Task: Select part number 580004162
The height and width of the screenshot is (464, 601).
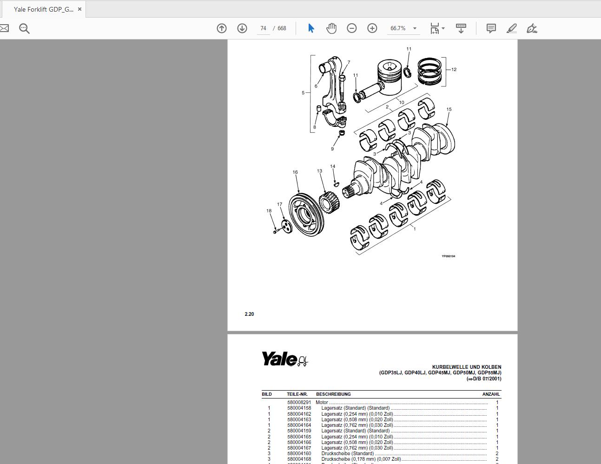Action: (x=299, y=414)
